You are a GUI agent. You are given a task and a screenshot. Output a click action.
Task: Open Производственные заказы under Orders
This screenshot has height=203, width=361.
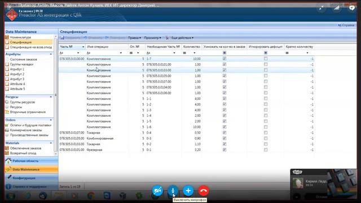tap(29, 135)
